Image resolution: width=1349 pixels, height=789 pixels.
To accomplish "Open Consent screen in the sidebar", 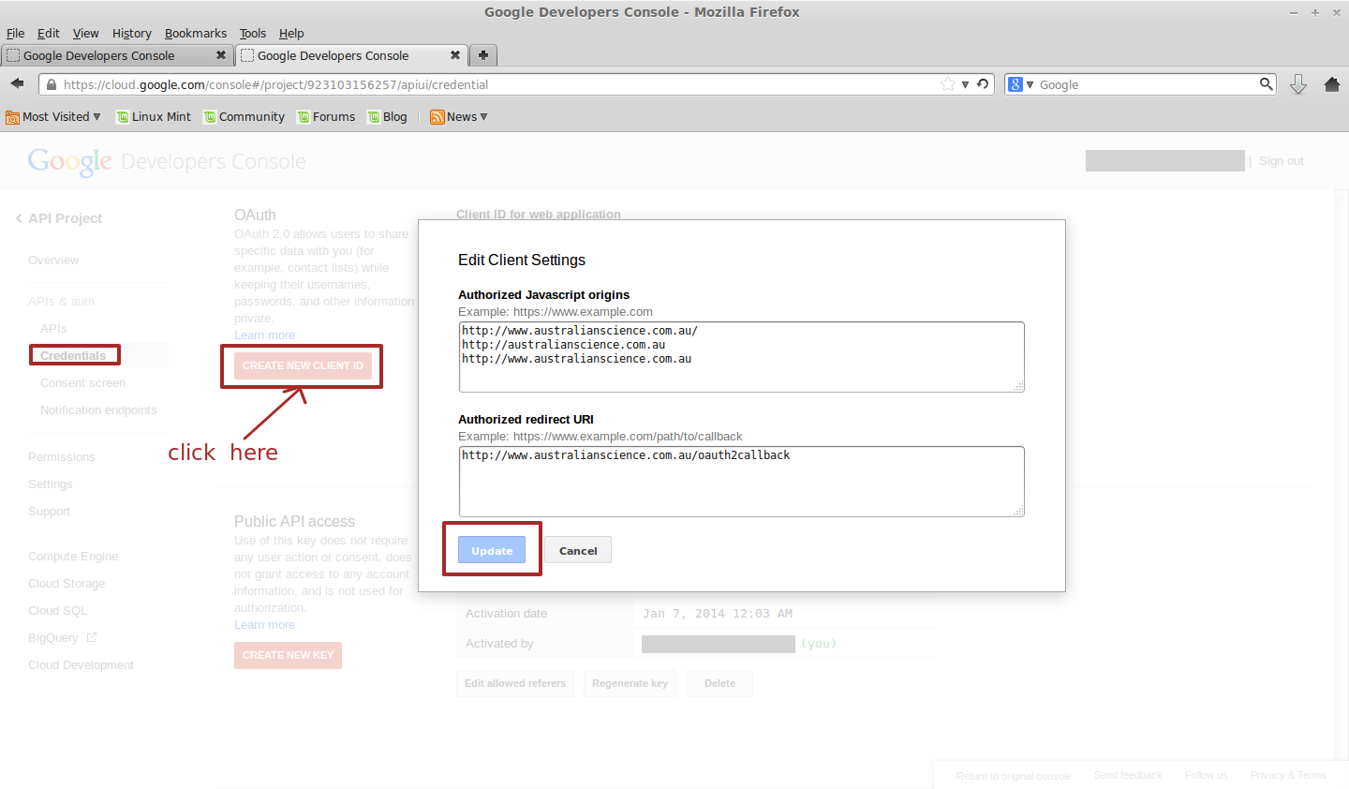I will pyautogui.click(x=82, y=383).
